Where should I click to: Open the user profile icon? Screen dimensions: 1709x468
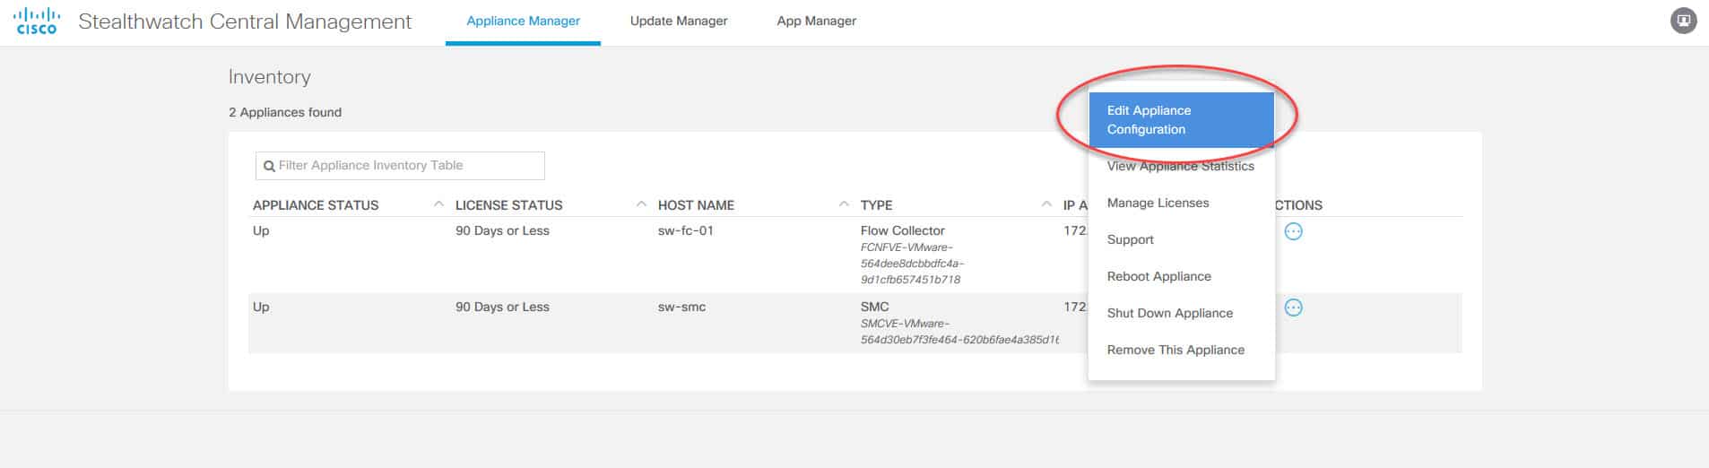tap(1683, 21)
